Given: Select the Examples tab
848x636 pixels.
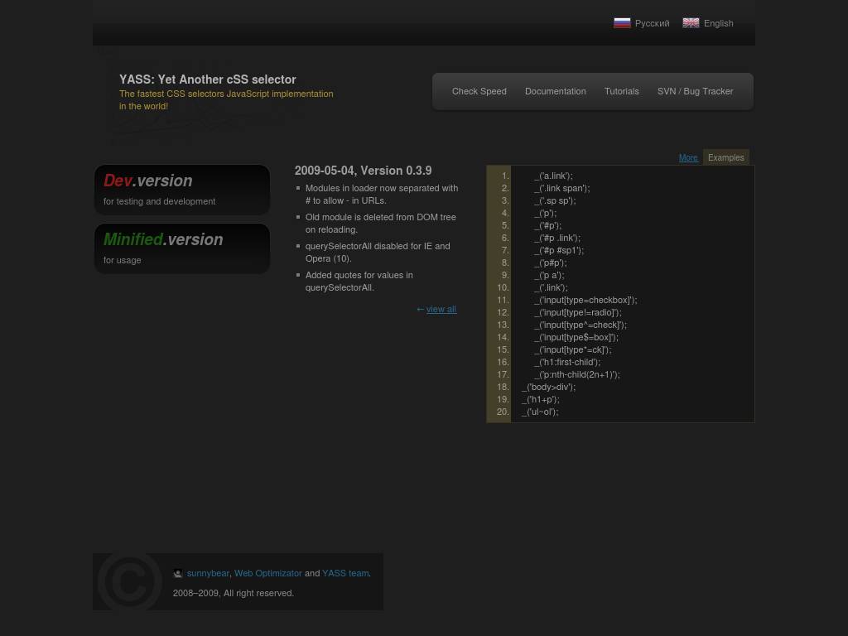Looking at the screenshot, I should [x=725, y=157].
